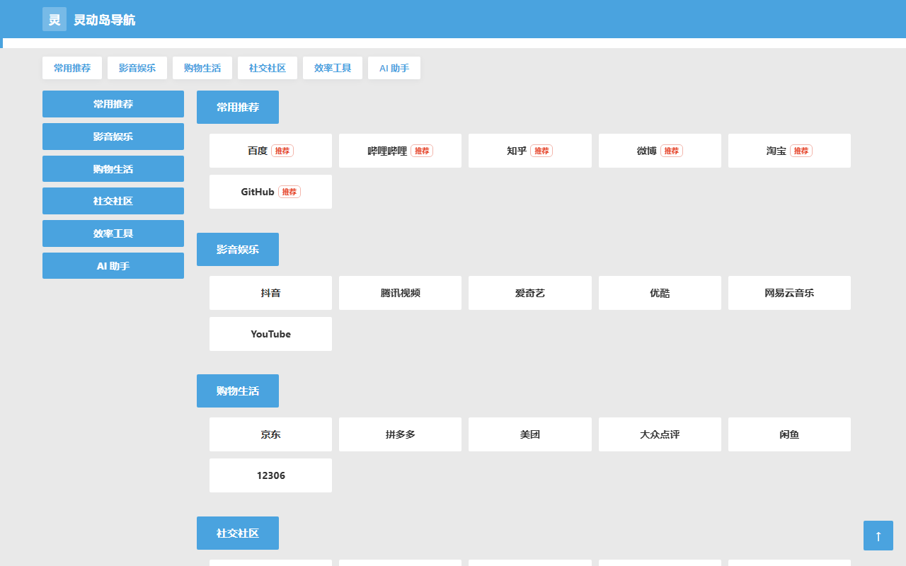Launch the GitHub site card

click(270, 192)
